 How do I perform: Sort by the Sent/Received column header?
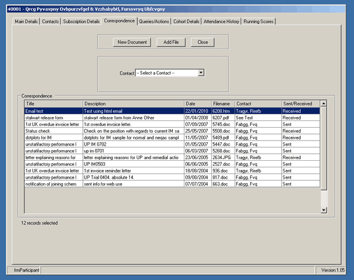point(300,104)
